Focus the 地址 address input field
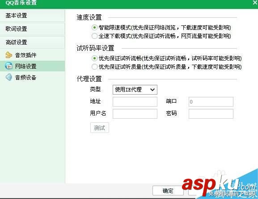 [x=135, y=102]
